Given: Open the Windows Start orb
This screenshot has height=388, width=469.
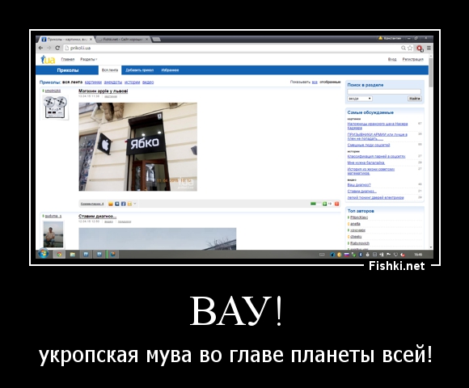Looking at the screenshot, I should pyautogui.click(x=43, y=254).
